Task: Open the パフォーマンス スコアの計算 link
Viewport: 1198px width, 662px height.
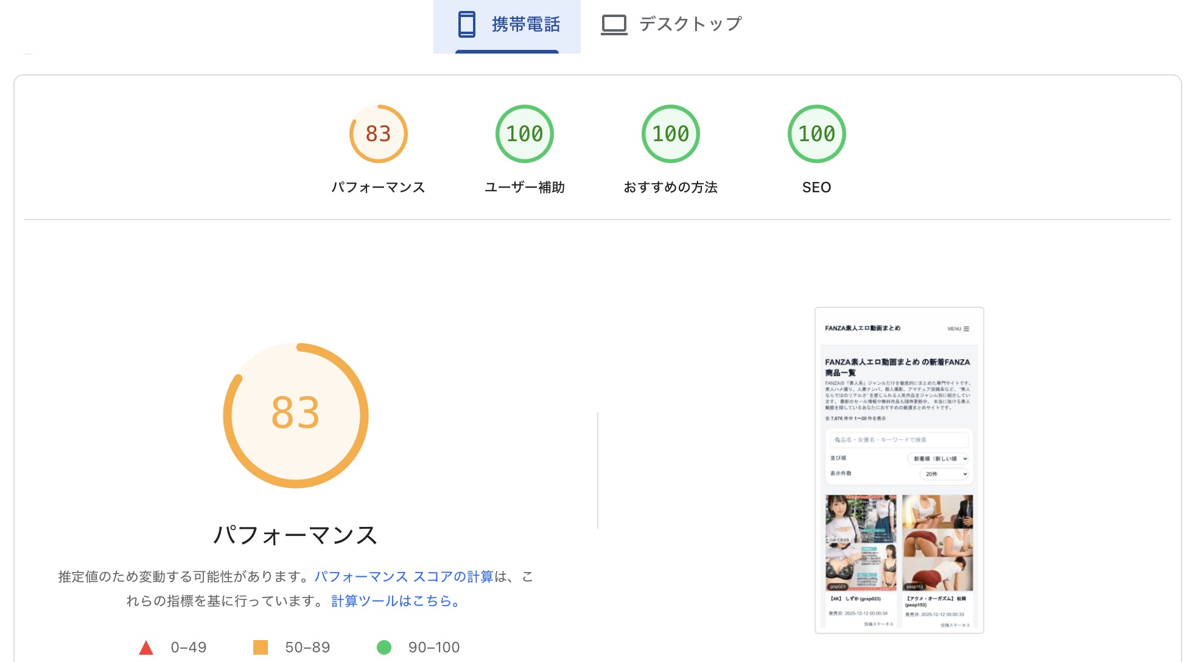Action: pyautogui.click(x=405, y=576)
